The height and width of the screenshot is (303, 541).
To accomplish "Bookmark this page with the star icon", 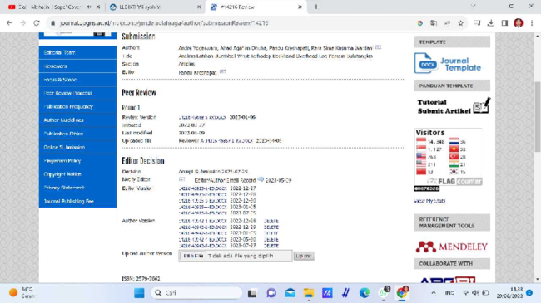I will click(x=460, y=23).
